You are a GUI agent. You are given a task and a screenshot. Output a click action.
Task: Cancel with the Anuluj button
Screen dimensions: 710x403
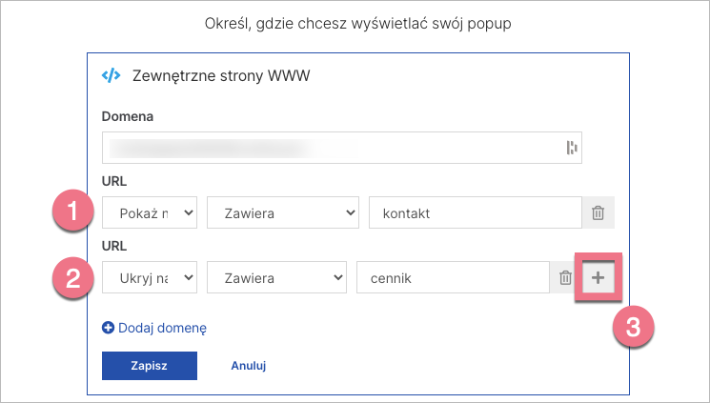[248, 366]
